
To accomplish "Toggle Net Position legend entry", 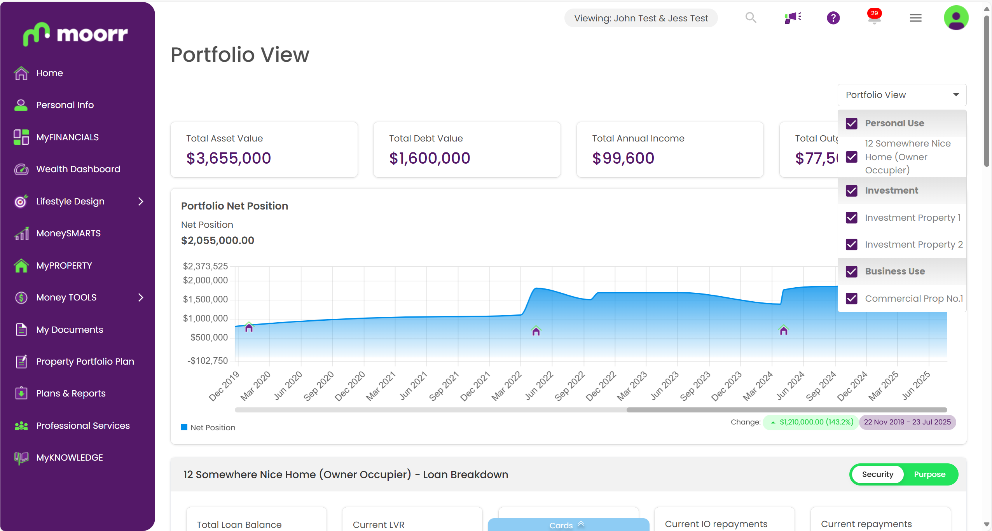I will click(x=208, y=428).
